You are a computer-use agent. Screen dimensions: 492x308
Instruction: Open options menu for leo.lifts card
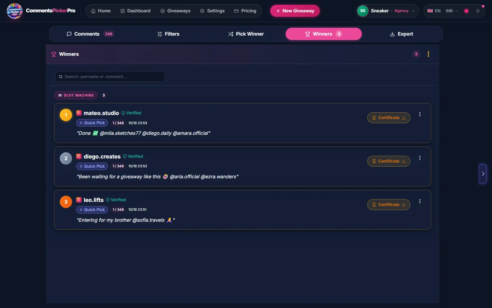(x=420, y=202)
